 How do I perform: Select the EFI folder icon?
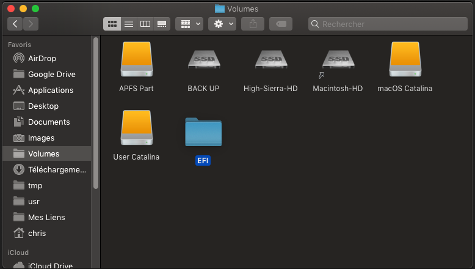[x=203, y=132]
